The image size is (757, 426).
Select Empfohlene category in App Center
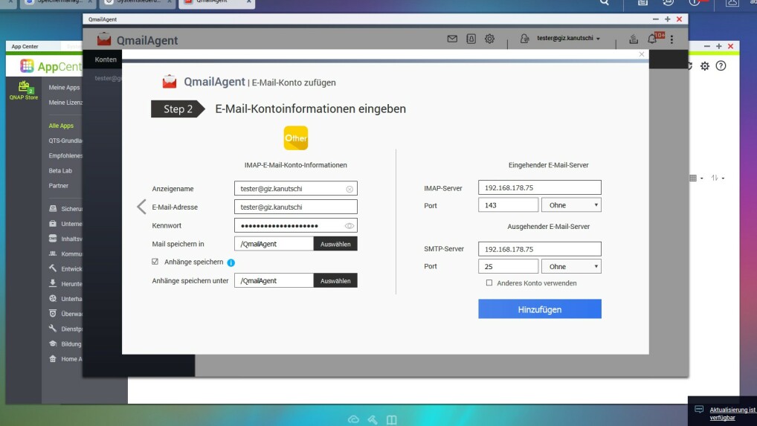tap(65, 156)
